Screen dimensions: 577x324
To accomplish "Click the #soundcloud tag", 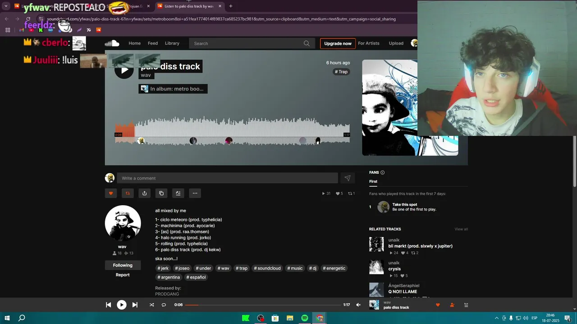I will (267, 268).
